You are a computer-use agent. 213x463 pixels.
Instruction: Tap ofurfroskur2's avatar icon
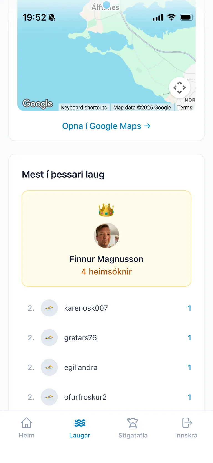pyautogui.click(x=49, y=397)
